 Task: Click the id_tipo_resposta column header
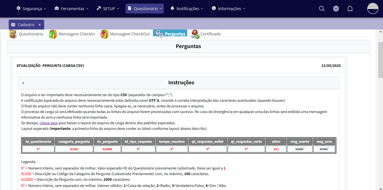138,141
